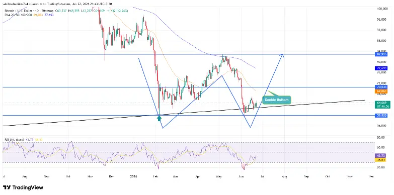Screen dimensions: 394x195
Task: Click the 92,000 price axis label
Action: [382, 30]
